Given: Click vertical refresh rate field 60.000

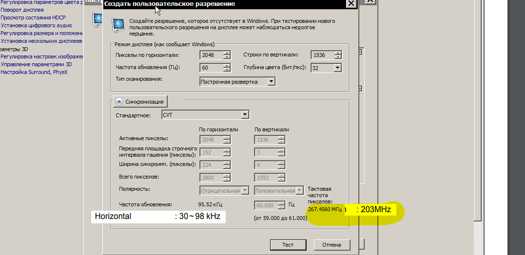Looking at the screenshot, I should [267, 205].
